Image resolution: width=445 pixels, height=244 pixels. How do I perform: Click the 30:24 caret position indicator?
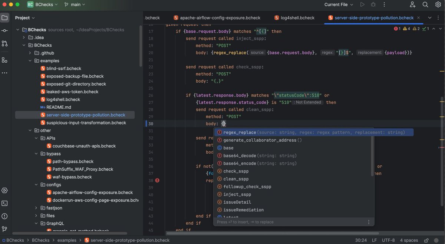pos(361,240)
